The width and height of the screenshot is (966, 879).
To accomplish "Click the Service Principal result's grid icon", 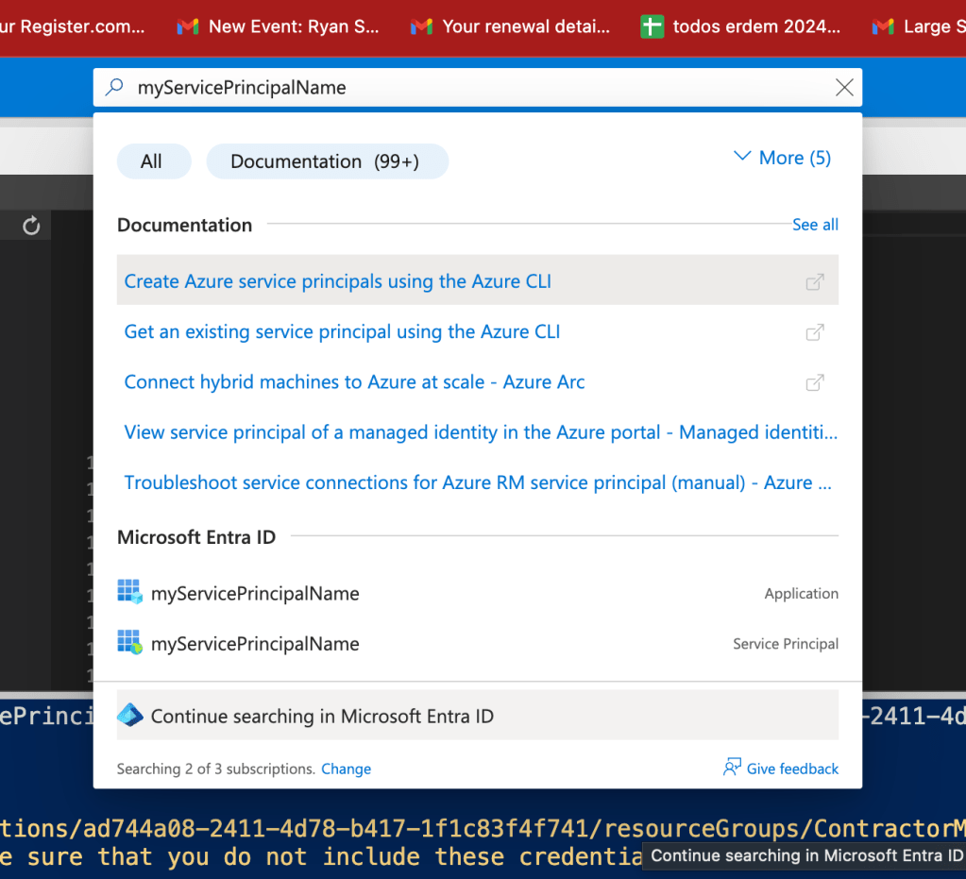I will [x=129, y=642].
